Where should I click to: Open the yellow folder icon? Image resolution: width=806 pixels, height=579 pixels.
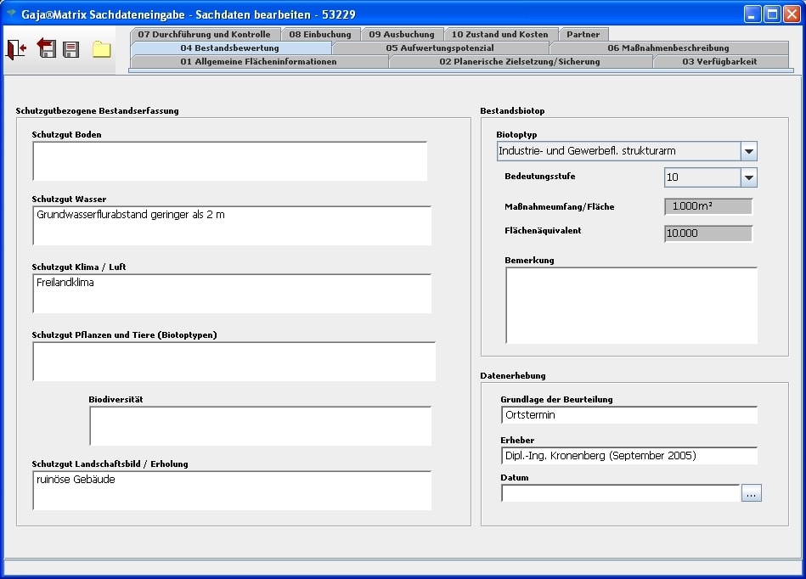coord(102,49)
